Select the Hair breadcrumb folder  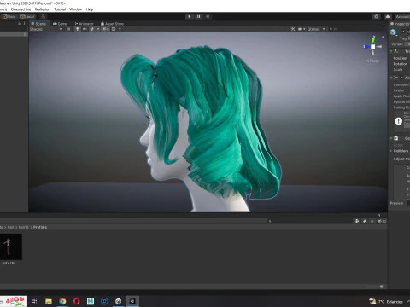click(10, 227)
